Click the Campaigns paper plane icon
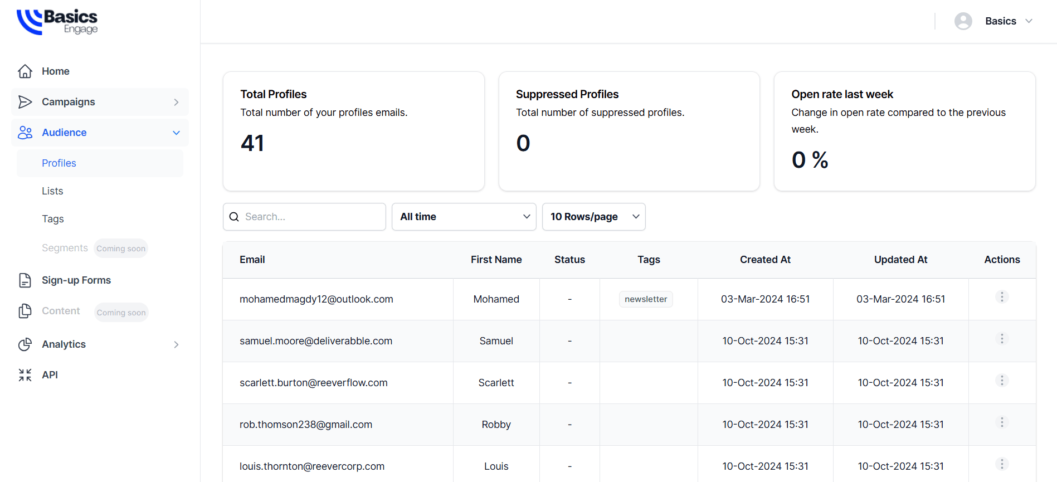Viewport: 1057px width, 482px height. point(25,102)
